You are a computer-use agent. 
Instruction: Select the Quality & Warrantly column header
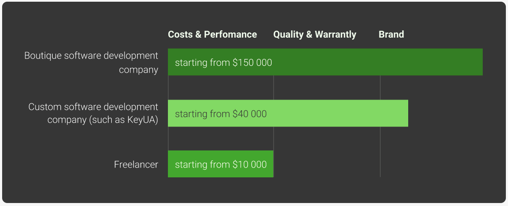[314, 35]
